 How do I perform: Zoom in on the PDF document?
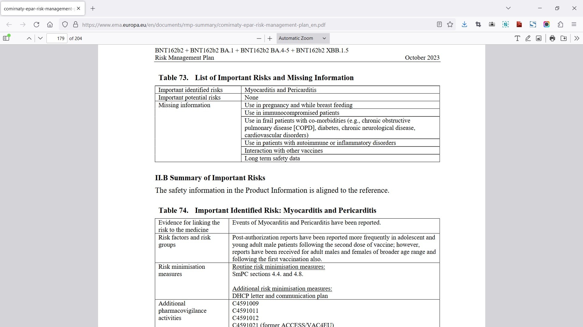pos(270,38)
